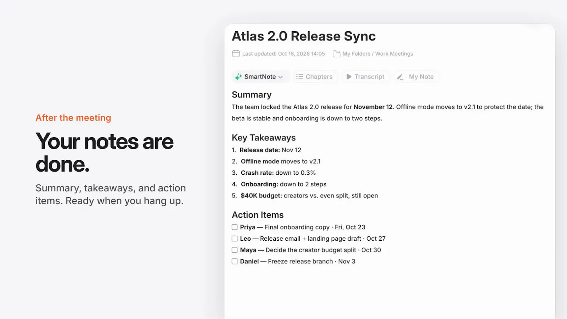Click the SmartNote sparkle icon
This screenshot has height=319, width=567.
coord(238,77)
